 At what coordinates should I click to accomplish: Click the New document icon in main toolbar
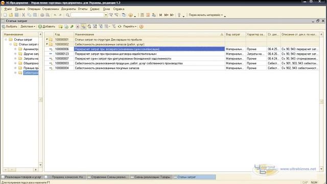(5, 15)
